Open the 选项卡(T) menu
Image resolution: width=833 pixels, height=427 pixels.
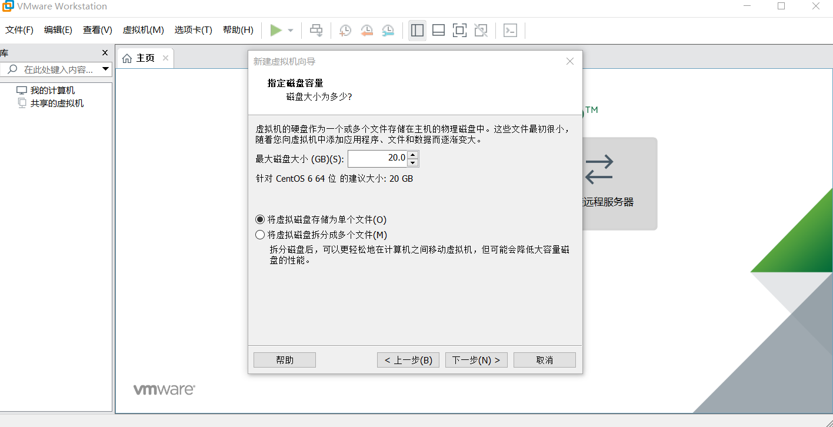193,30
